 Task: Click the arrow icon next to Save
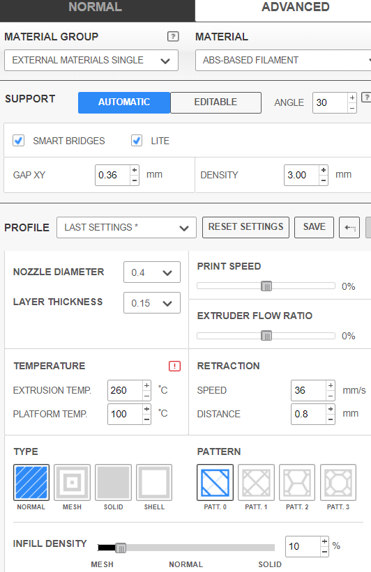pyautogui.click(x=349, y=228)
